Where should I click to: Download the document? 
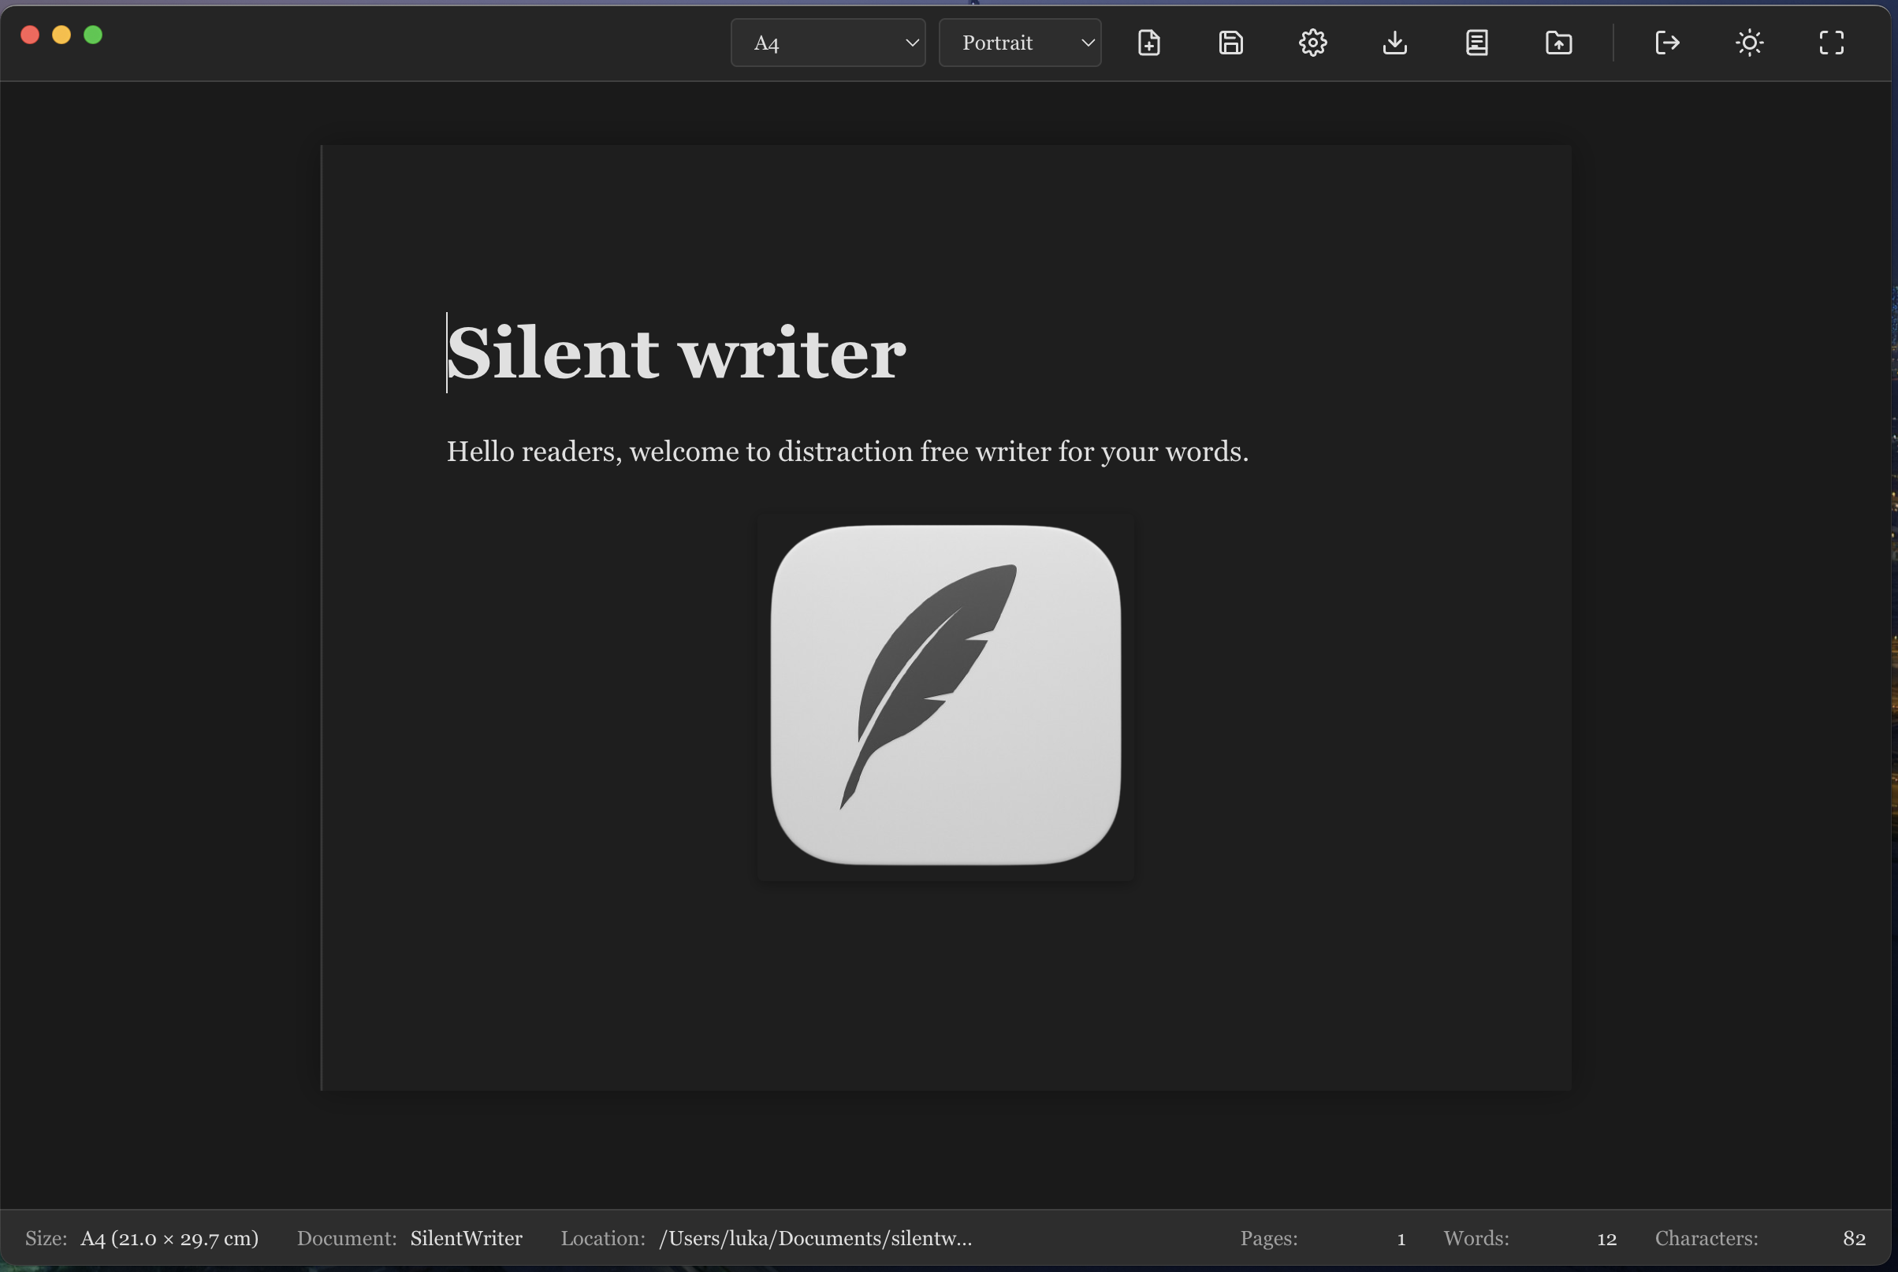point(1394,43)
